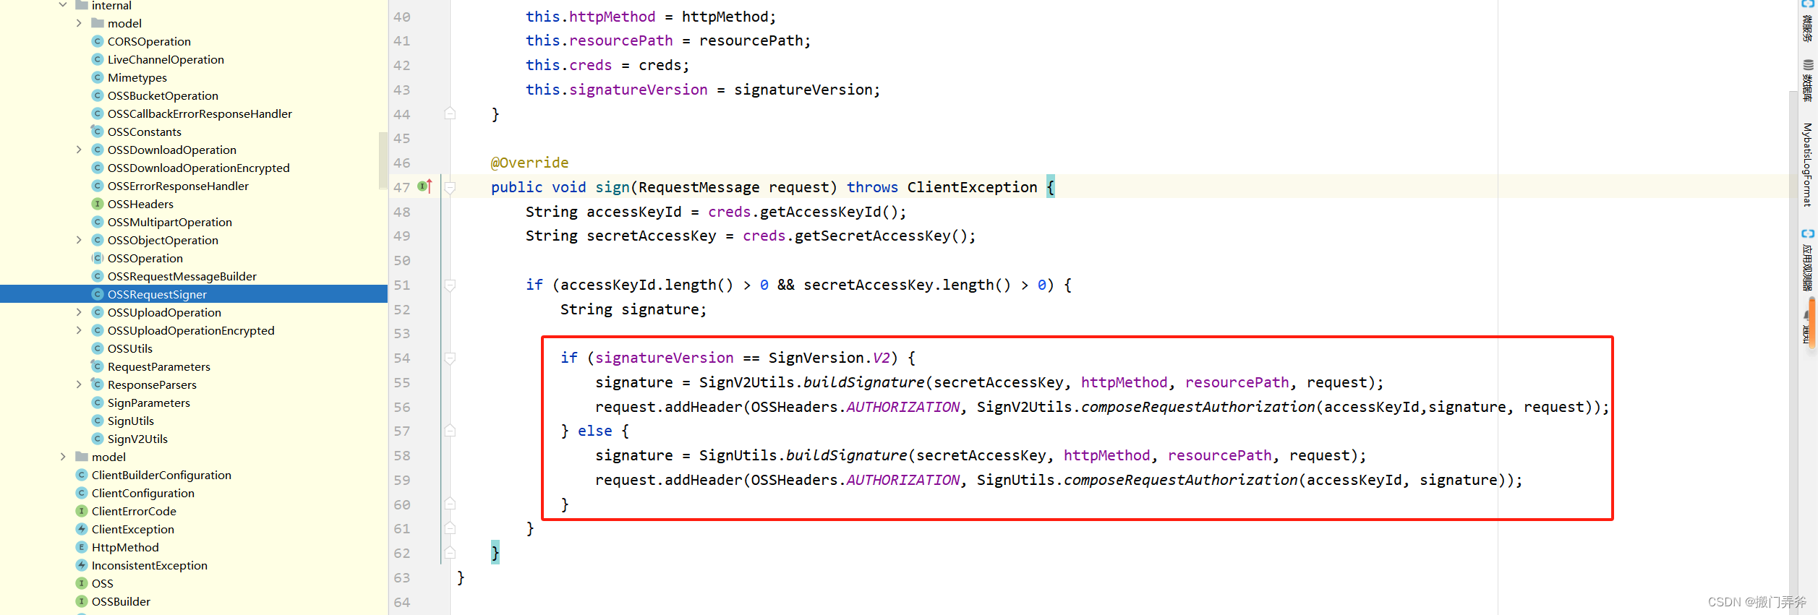The height and width of the screenshot is (615, 1818).
Task: Click the HttpMethod enum icon
Action: pyautogui.click(x=82, y=547)
